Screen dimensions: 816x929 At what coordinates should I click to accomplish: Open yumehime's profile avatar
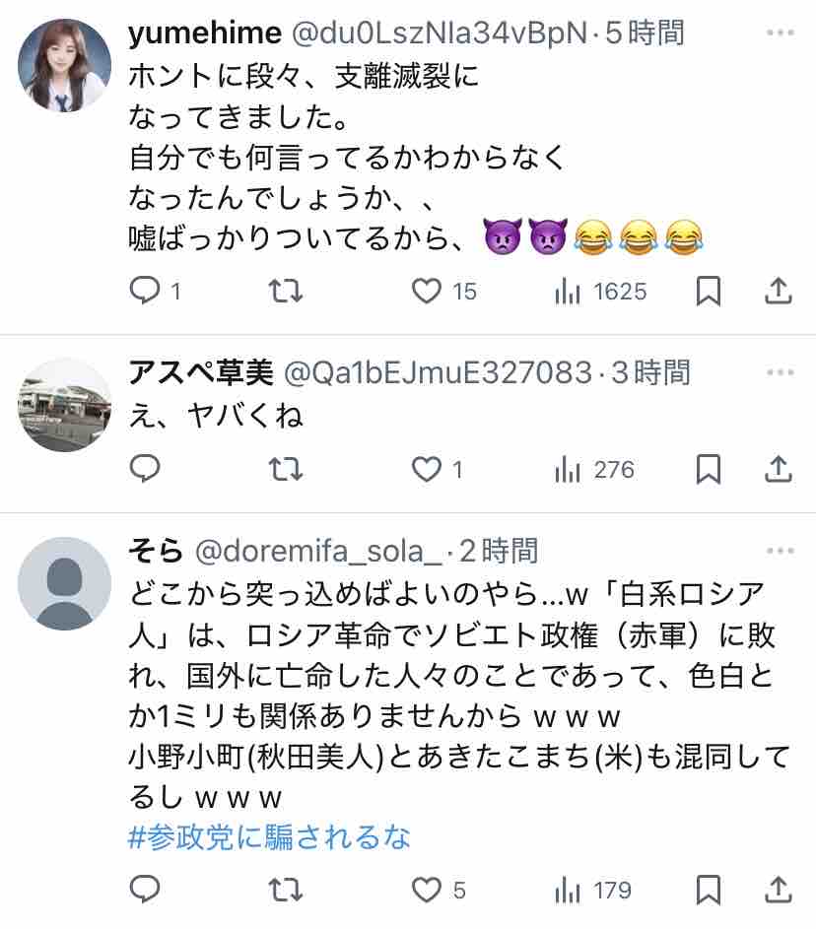[65, 65]
